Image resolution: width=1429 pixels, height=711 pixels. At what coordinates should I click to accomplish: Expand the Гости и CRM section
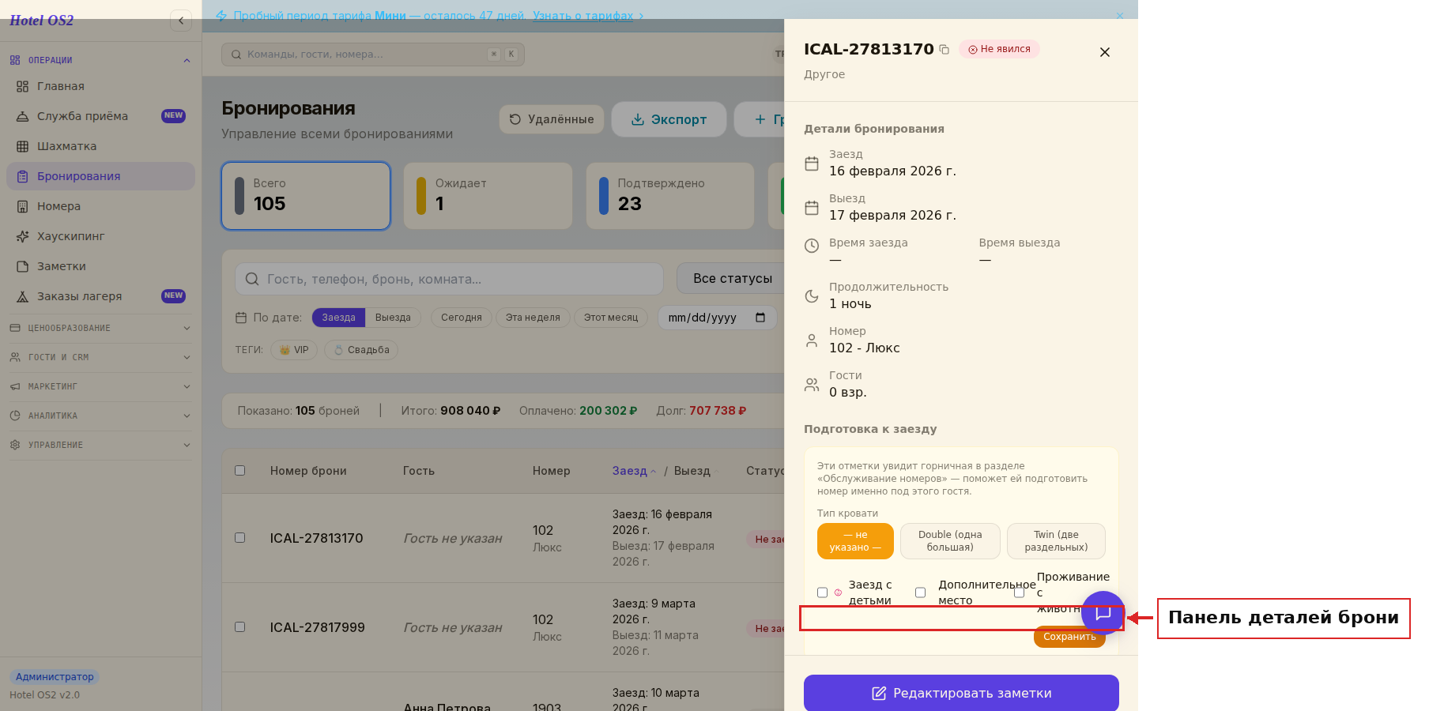click(x=100, y=357)
